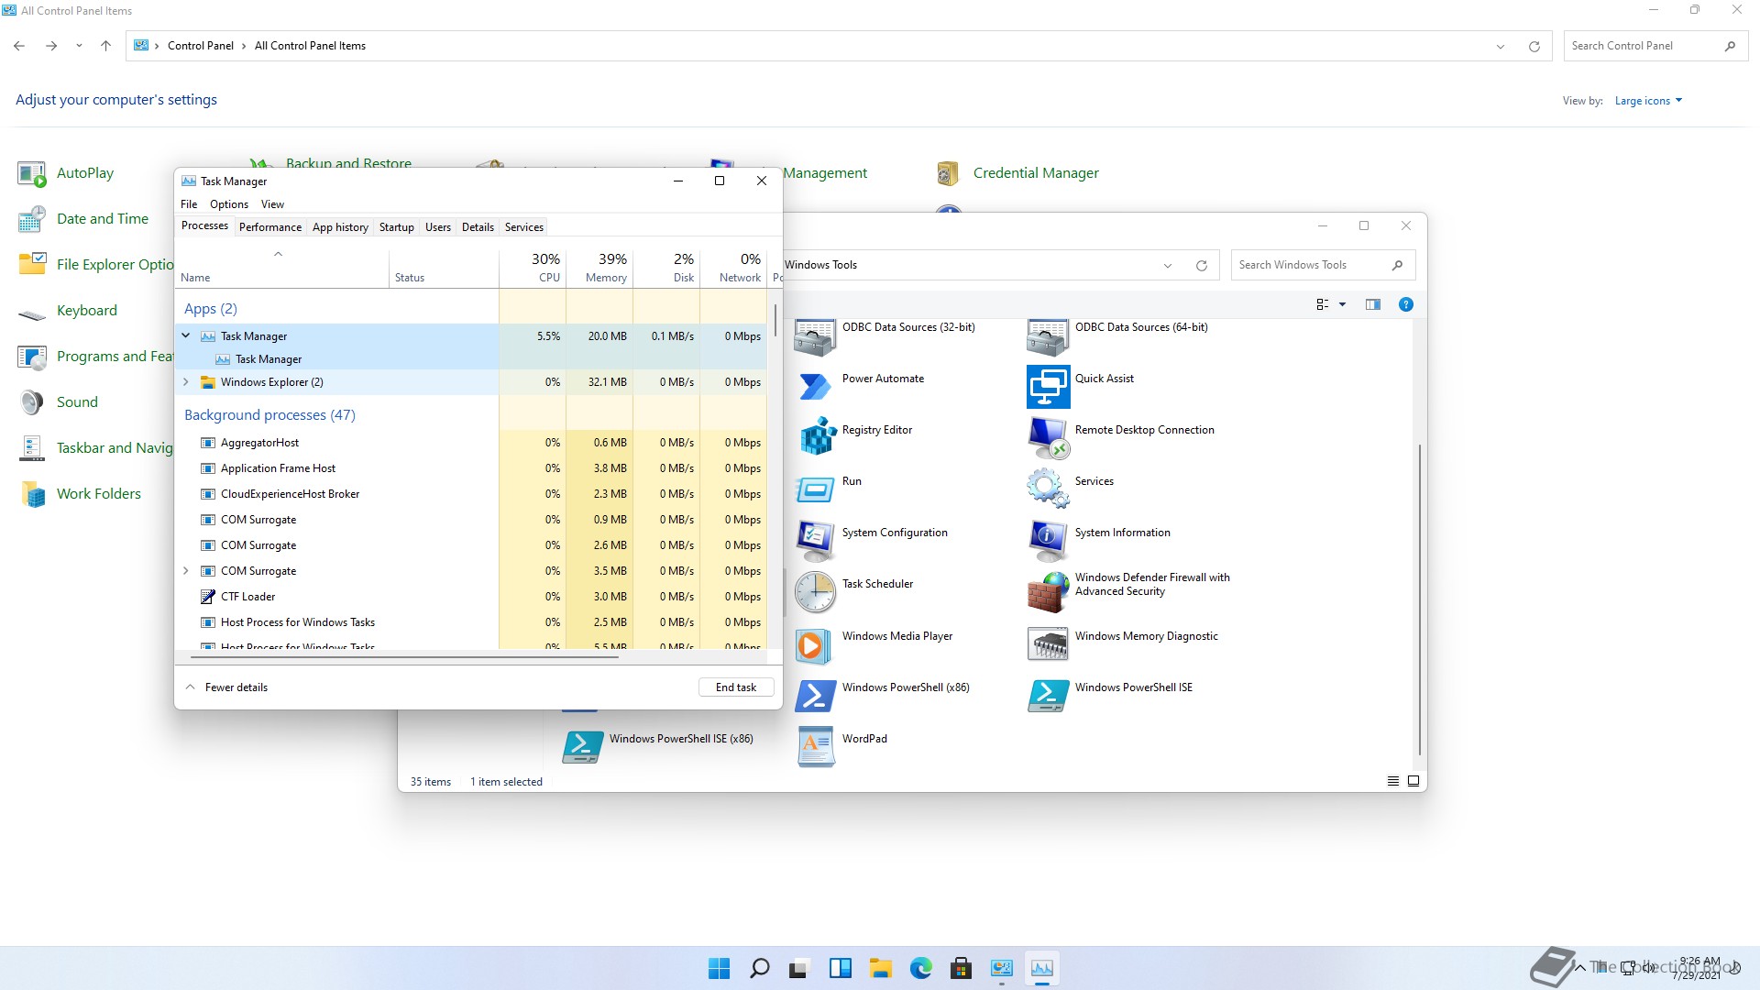Open recent locations dropdown in Control Panel
Image resolution: width=1760 pixels, height=990 pixels.
[79, 46]
